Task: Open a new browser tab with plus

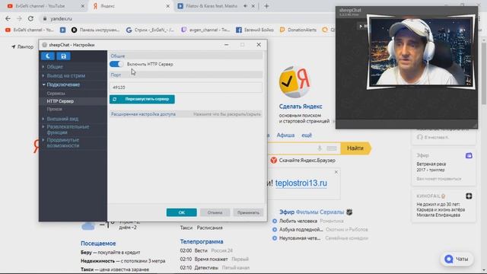Action: pyautogui.click(x=266, y=6)
